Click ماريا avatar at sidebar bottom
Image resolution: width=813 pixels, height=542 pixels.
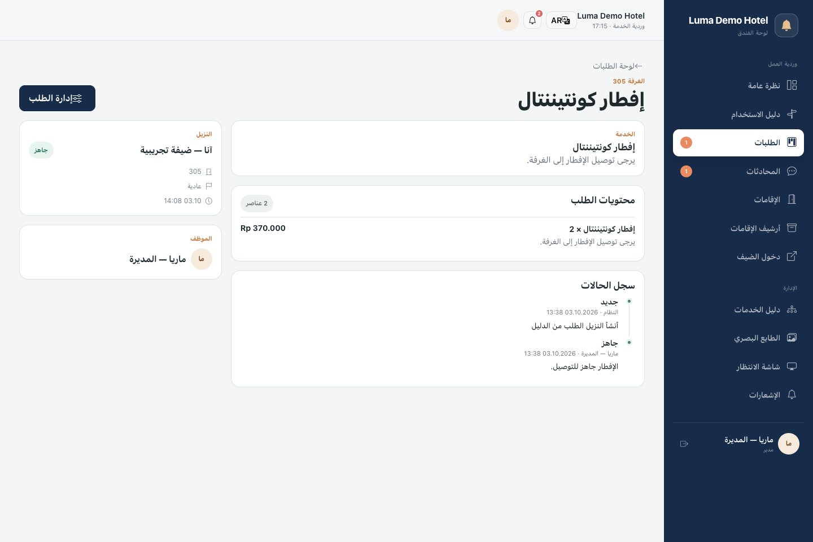click(x=788, y=444)
